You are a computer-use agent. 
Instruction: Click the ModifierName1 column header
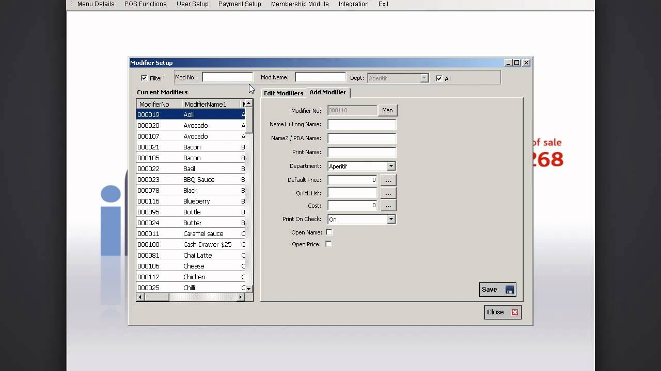pos(211,104)
